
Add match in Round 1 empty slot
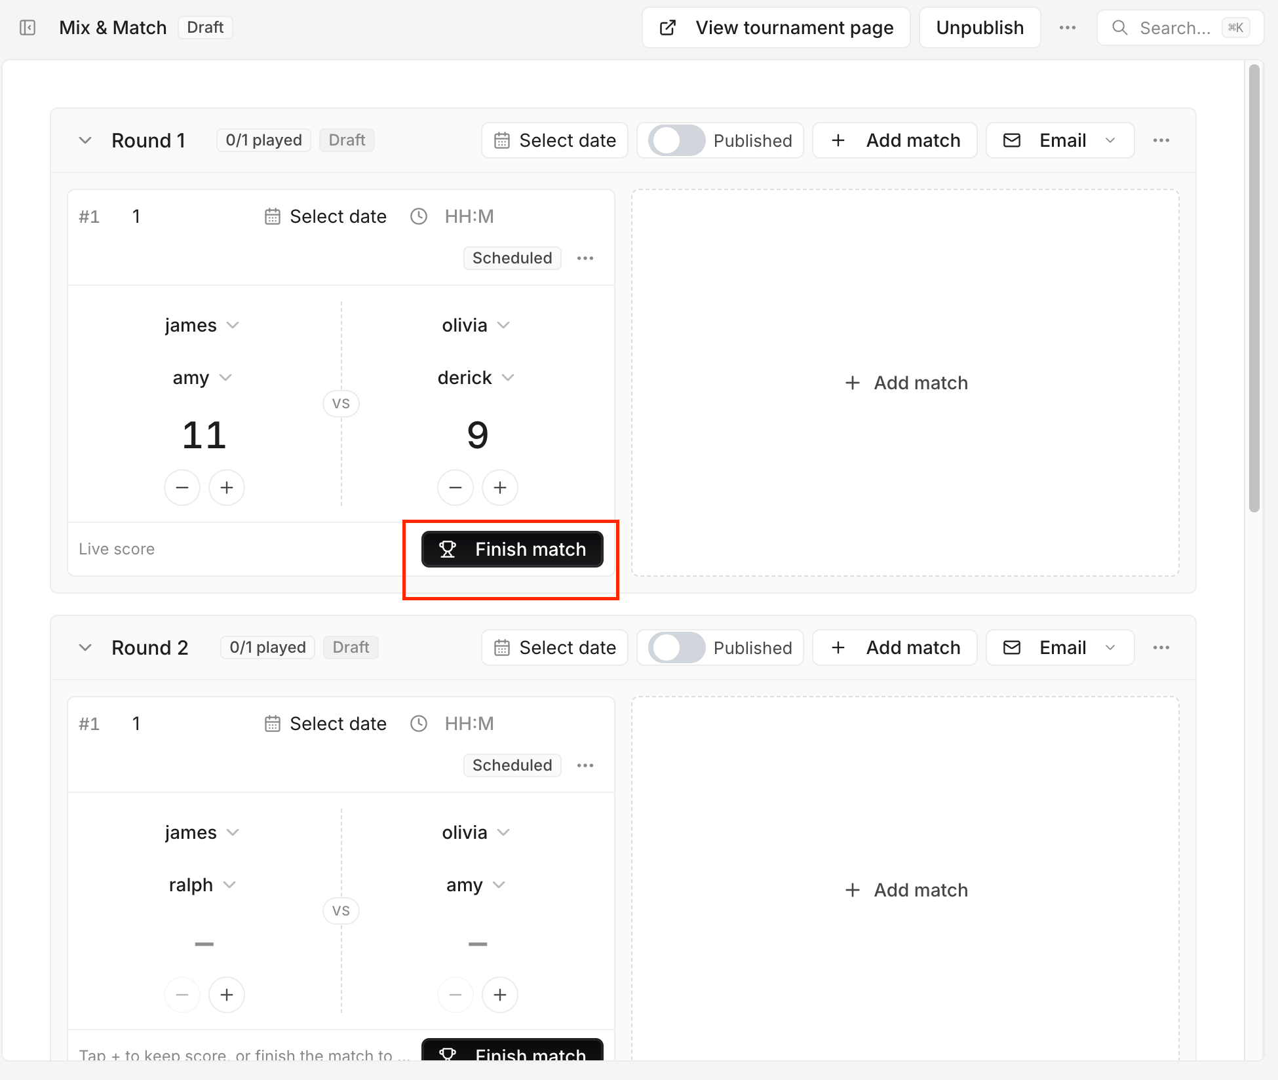[906, 383]
